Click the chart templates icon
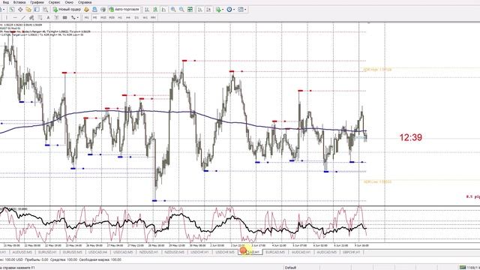Screen dimensions: 480x270 tap(241, 10)
